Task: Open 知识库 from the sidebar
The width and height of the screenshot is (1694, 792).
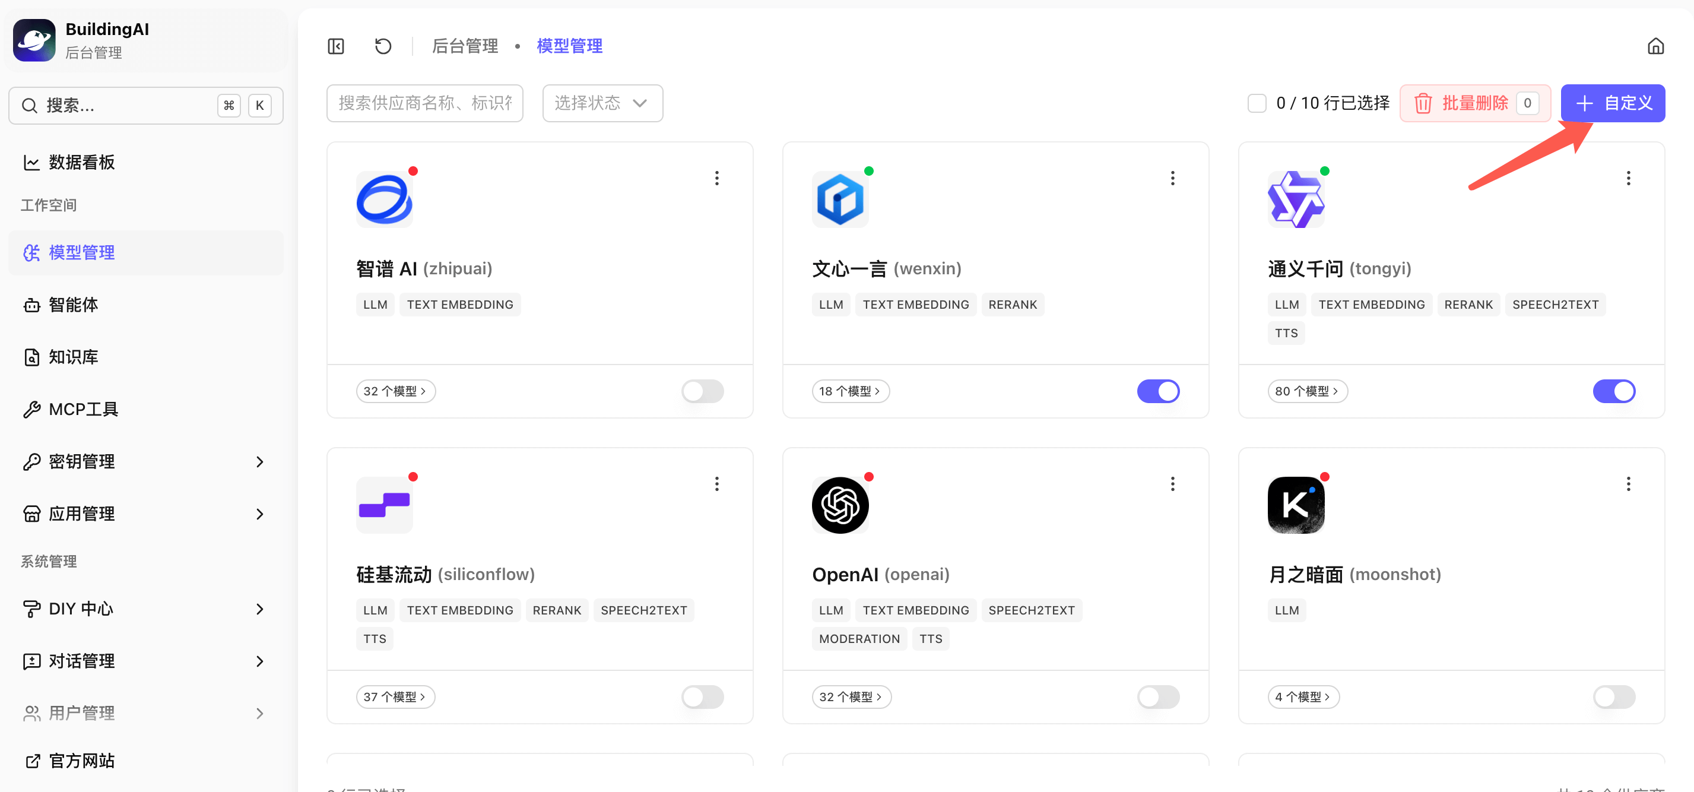Action: tap(74, 357)
